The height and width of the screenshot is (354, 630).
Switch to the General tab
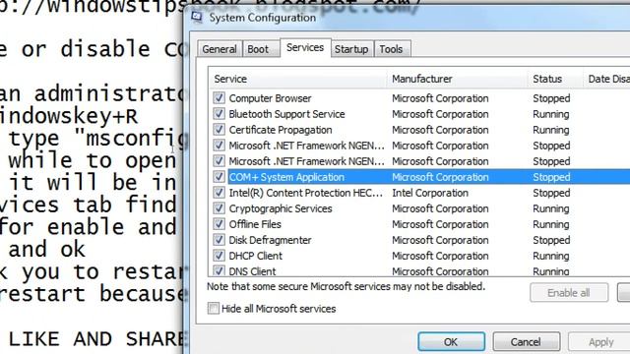[x=220, y=49]
